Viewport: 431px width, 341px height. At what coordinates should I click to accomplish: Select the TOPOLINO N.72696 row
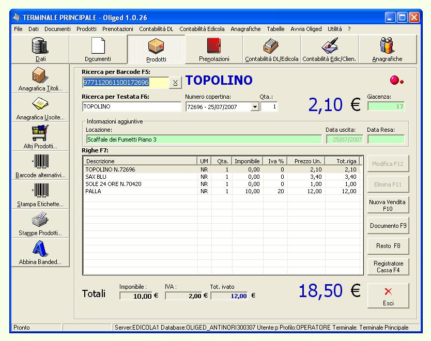(222, 169)
